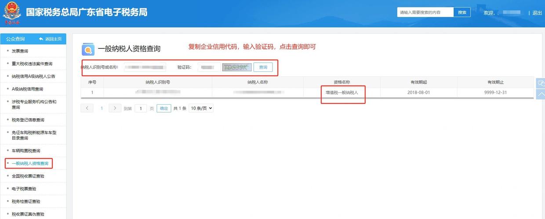The height and width of the screenshot is (219, 545).
Task: Select 一般纳税人资格查询 in sidebar
Action: click(30, 163)
